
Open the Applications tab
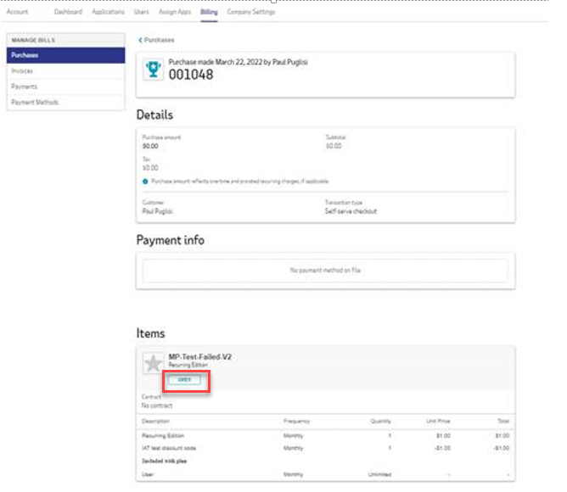[x=108, y=12]
